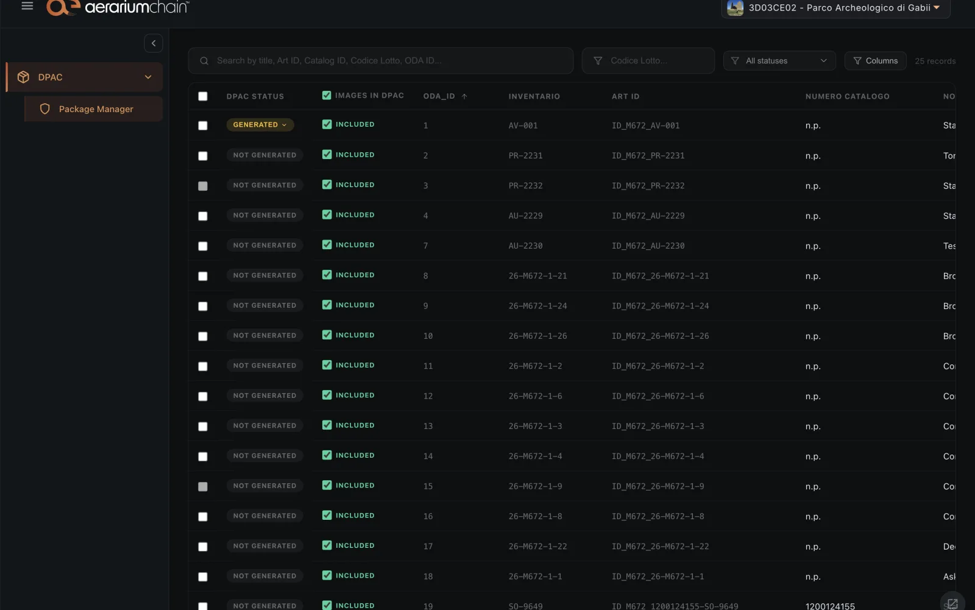Click NOT GENERATED badge for AU-2229
Image resolution: width=975 pixels, height=610 pixels.
[264, 215]
